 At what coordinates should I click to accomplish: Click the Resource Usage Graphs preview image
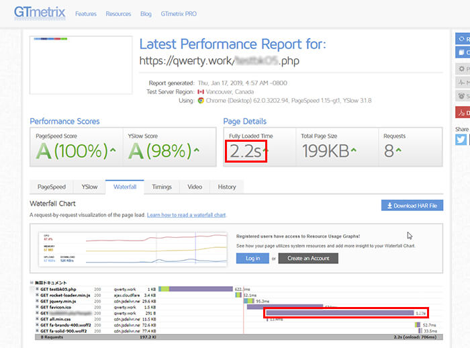click(x=133, y=249)
